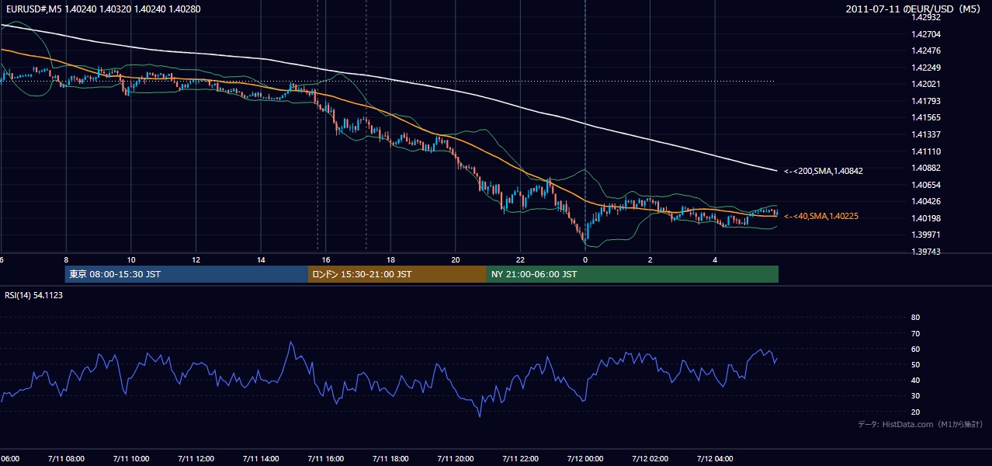Select the ロンドン 15:30-21:00 JST session bar
Image resolution: width=992 pixels, height=466 pixels.
(x=397, y=274)
